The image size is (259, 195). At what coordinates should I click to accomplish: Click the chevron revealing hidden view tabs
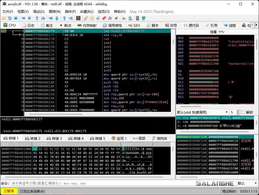[x=257, y=25]
